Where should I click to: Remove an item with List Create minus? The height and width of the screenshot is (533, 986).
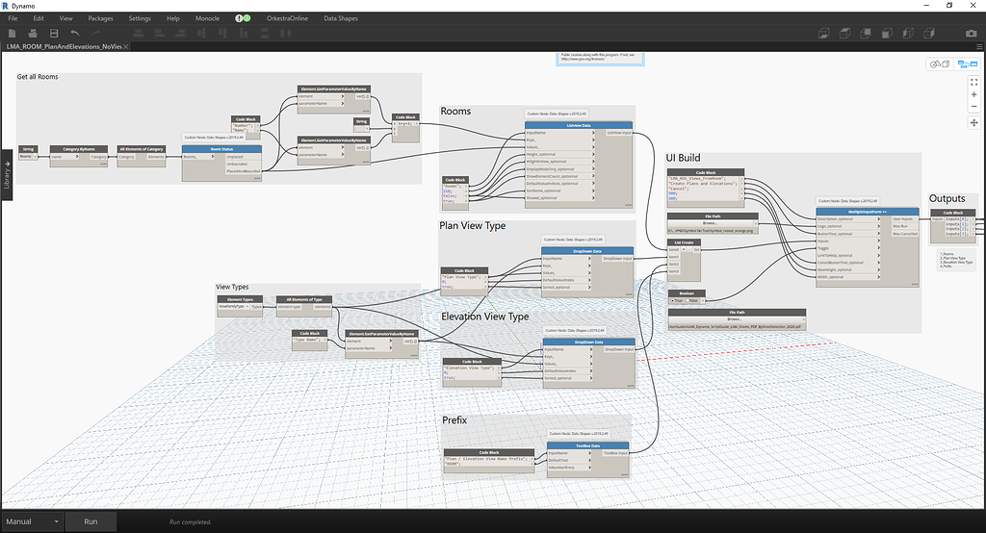tap(689, 249)
